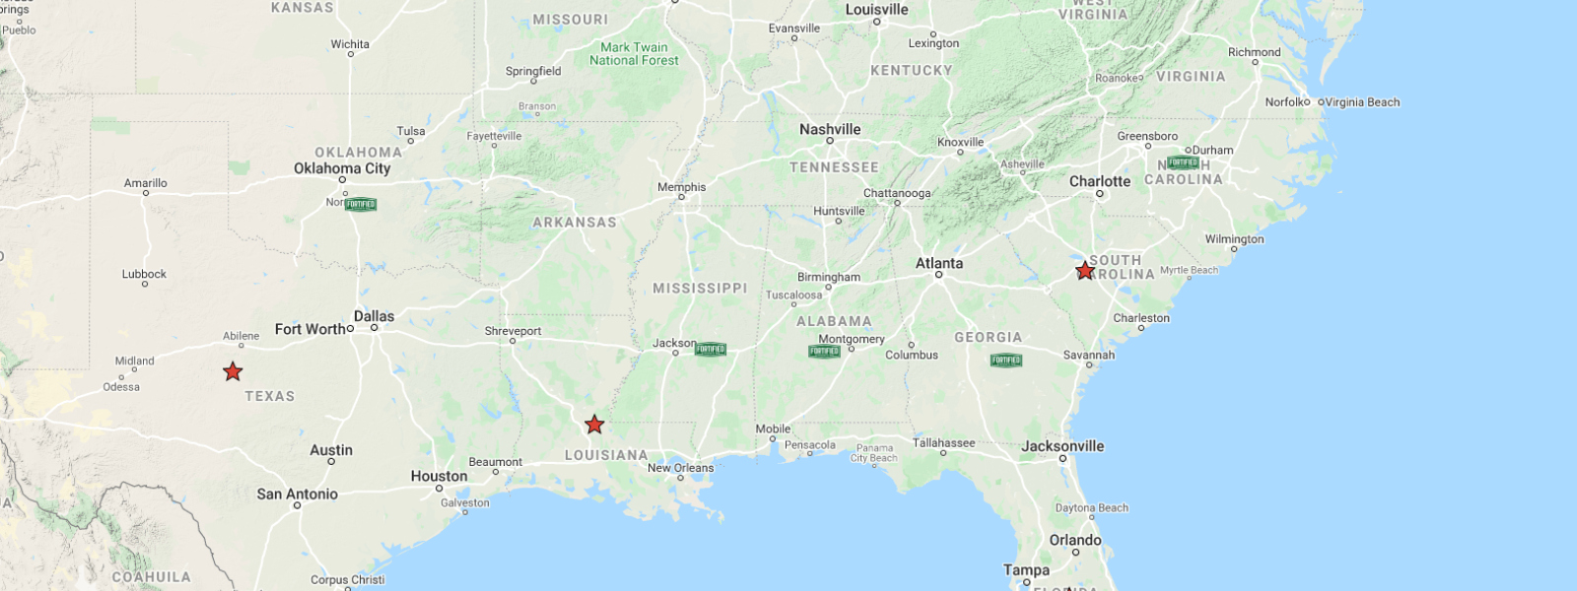
Task: Select the FORTIFIED badge in North Carolina
Action: 1184,163
